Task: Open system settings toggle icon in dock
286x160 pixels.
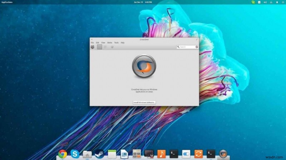Action: coord(186,154)
